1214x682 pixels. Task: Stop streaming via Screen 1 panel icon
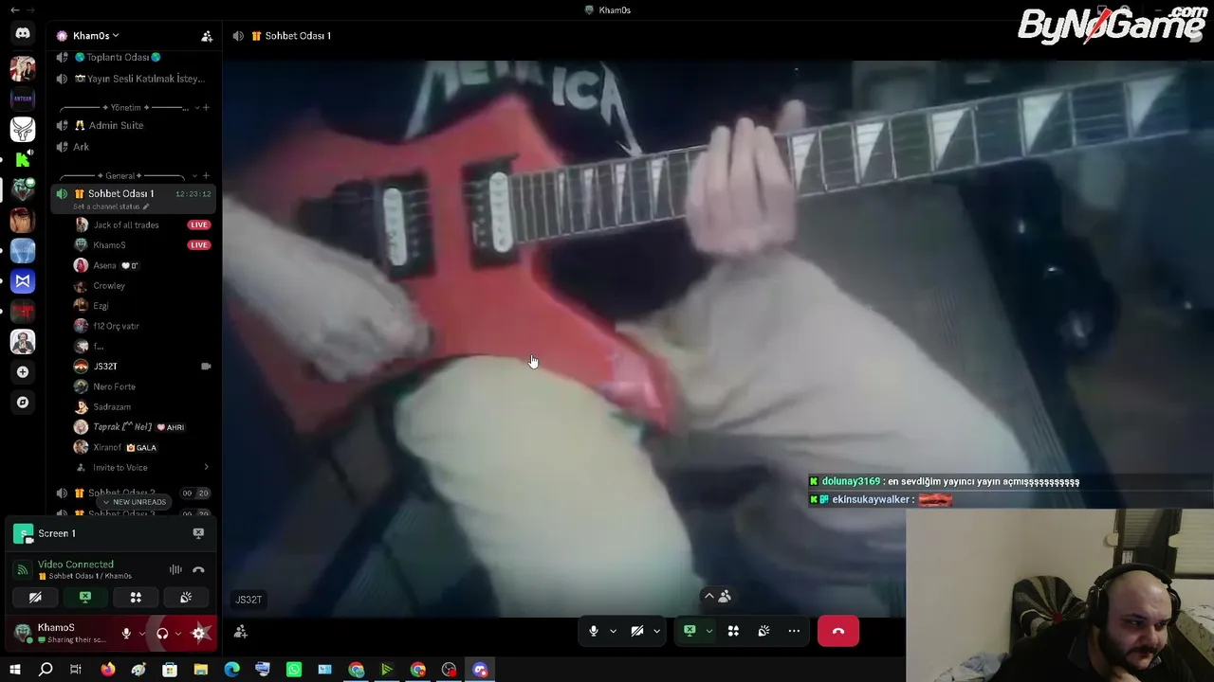198,533
